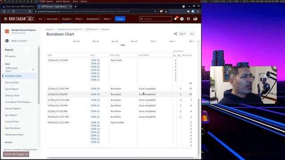
Task: Open SSPA-21 in the 29/Nov/21 Burndown row
Action: (95, 106)
